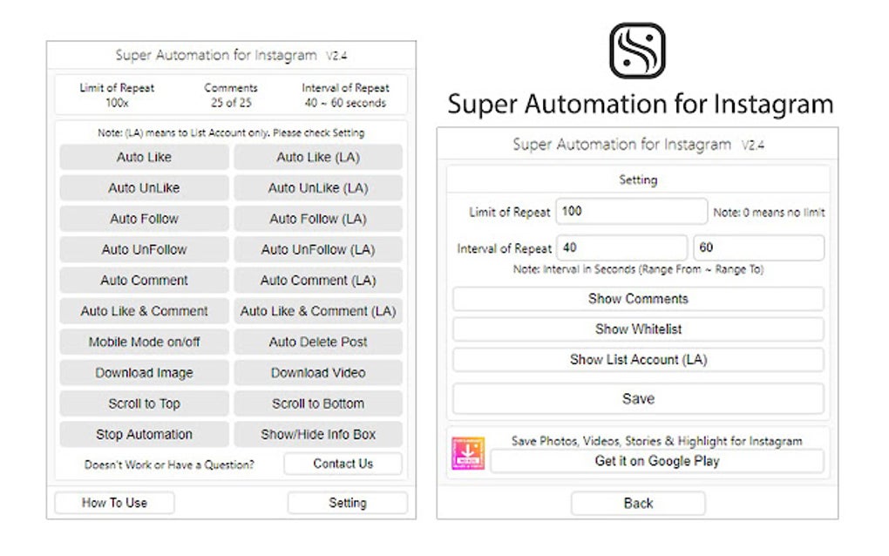Click the Limit of Repeat input field
The height and width of the screenshot is (556, 889).
[x=631, y=211]
